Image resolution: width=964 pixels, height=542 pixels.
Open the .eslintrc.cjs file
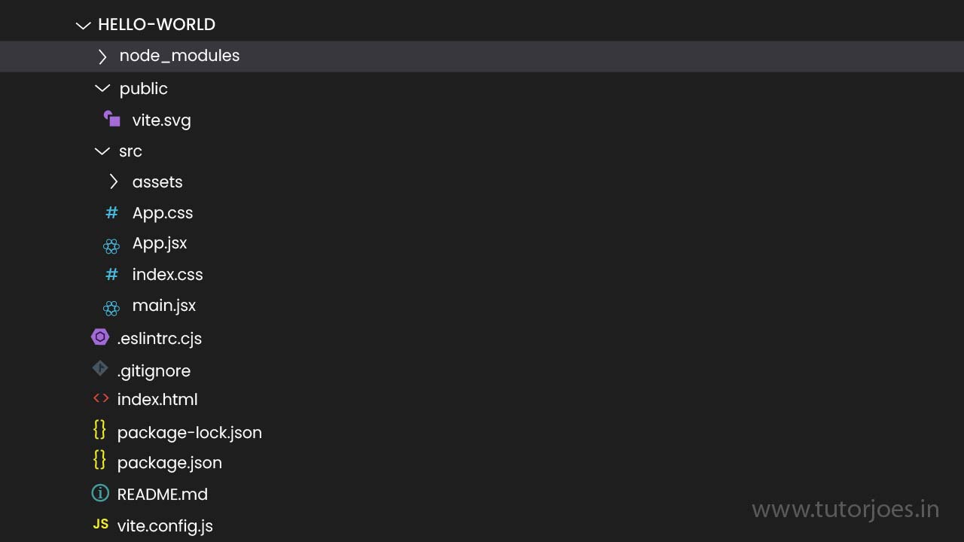[x=160, y=339]
